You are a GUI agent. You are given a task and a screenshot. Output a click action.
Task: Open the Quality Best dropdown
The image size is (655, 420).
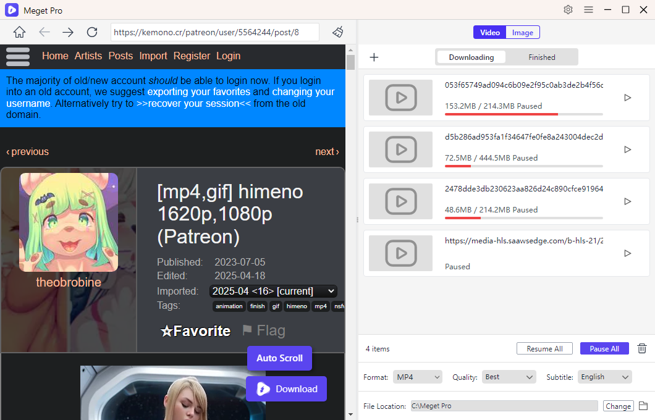[x=509, y=377]
